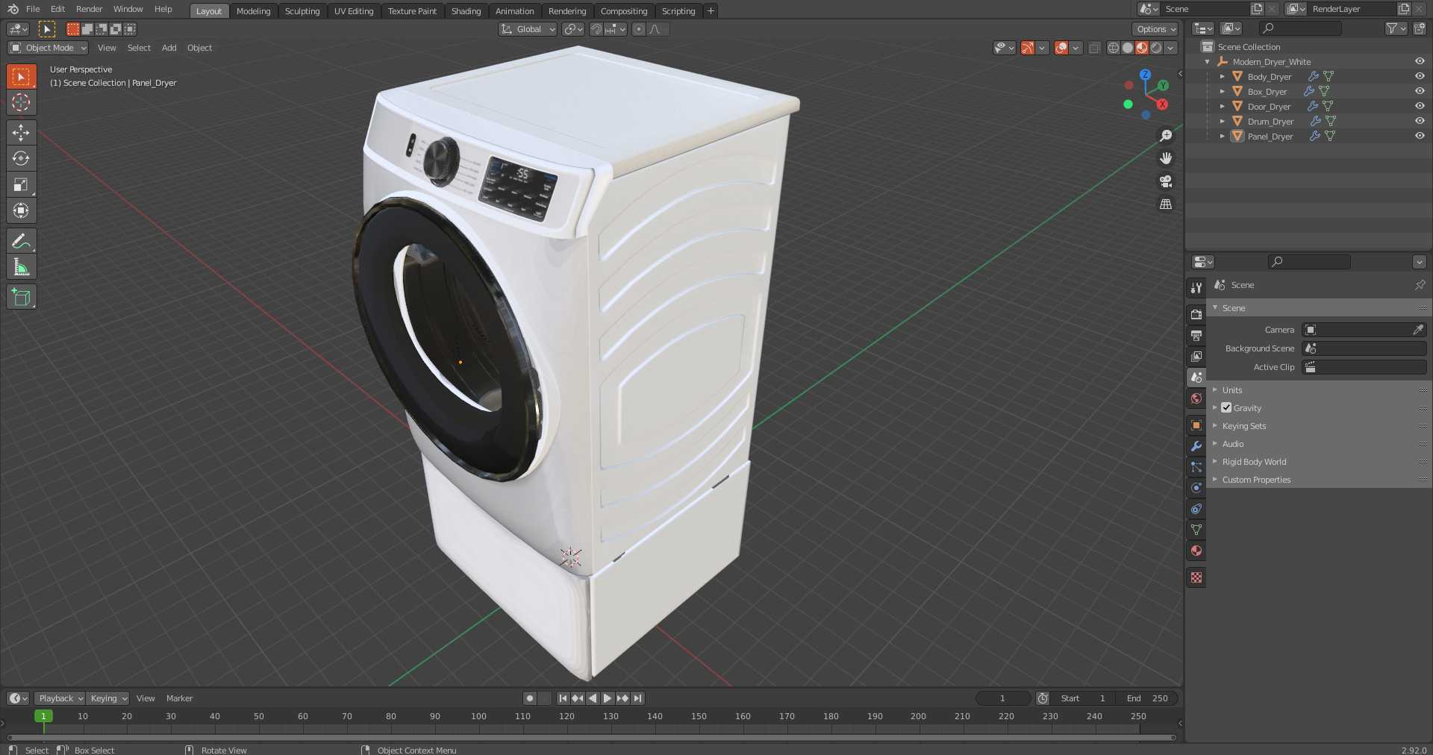Hide Modern_Dryer_White collection eye icon

pos(1420,61)
